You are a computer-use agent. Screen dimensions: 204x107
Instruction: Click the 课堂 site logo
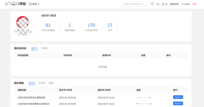pyautogui.click(x=15, y=4)
